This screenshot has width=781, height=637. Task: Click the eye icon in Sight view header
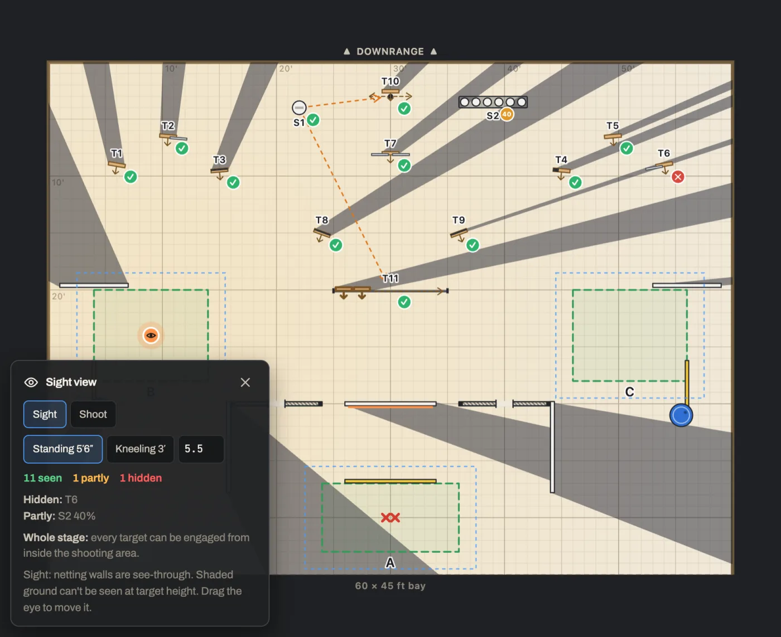pos(31,382)
